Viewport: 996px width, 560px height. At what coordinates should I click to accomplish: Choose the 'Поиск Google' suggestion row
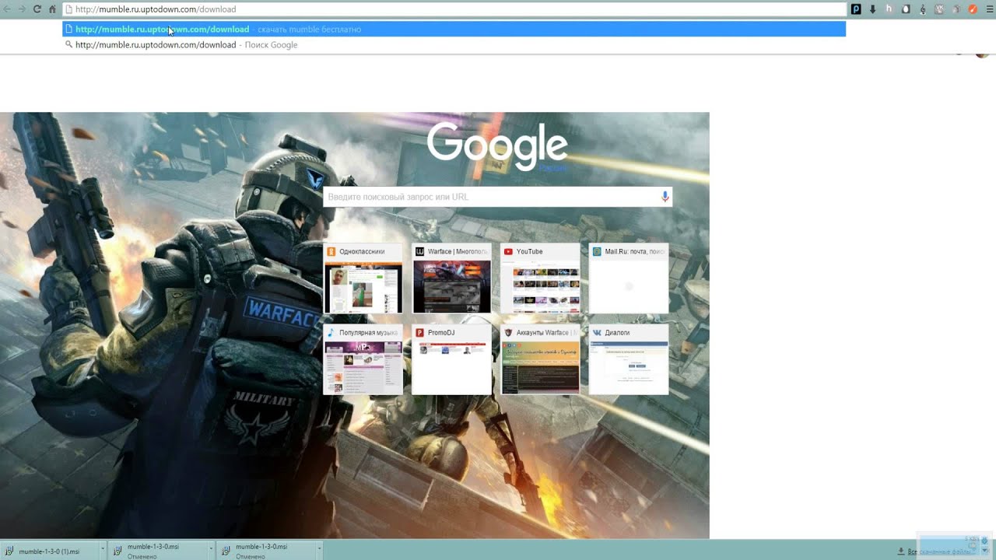click(454, 44)
